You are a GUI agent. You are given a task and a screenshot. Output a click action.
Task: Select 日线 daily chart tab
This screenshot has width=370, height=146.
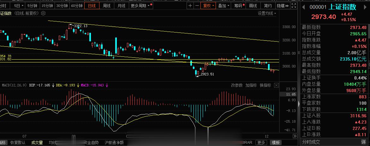(x=92, y=6)
